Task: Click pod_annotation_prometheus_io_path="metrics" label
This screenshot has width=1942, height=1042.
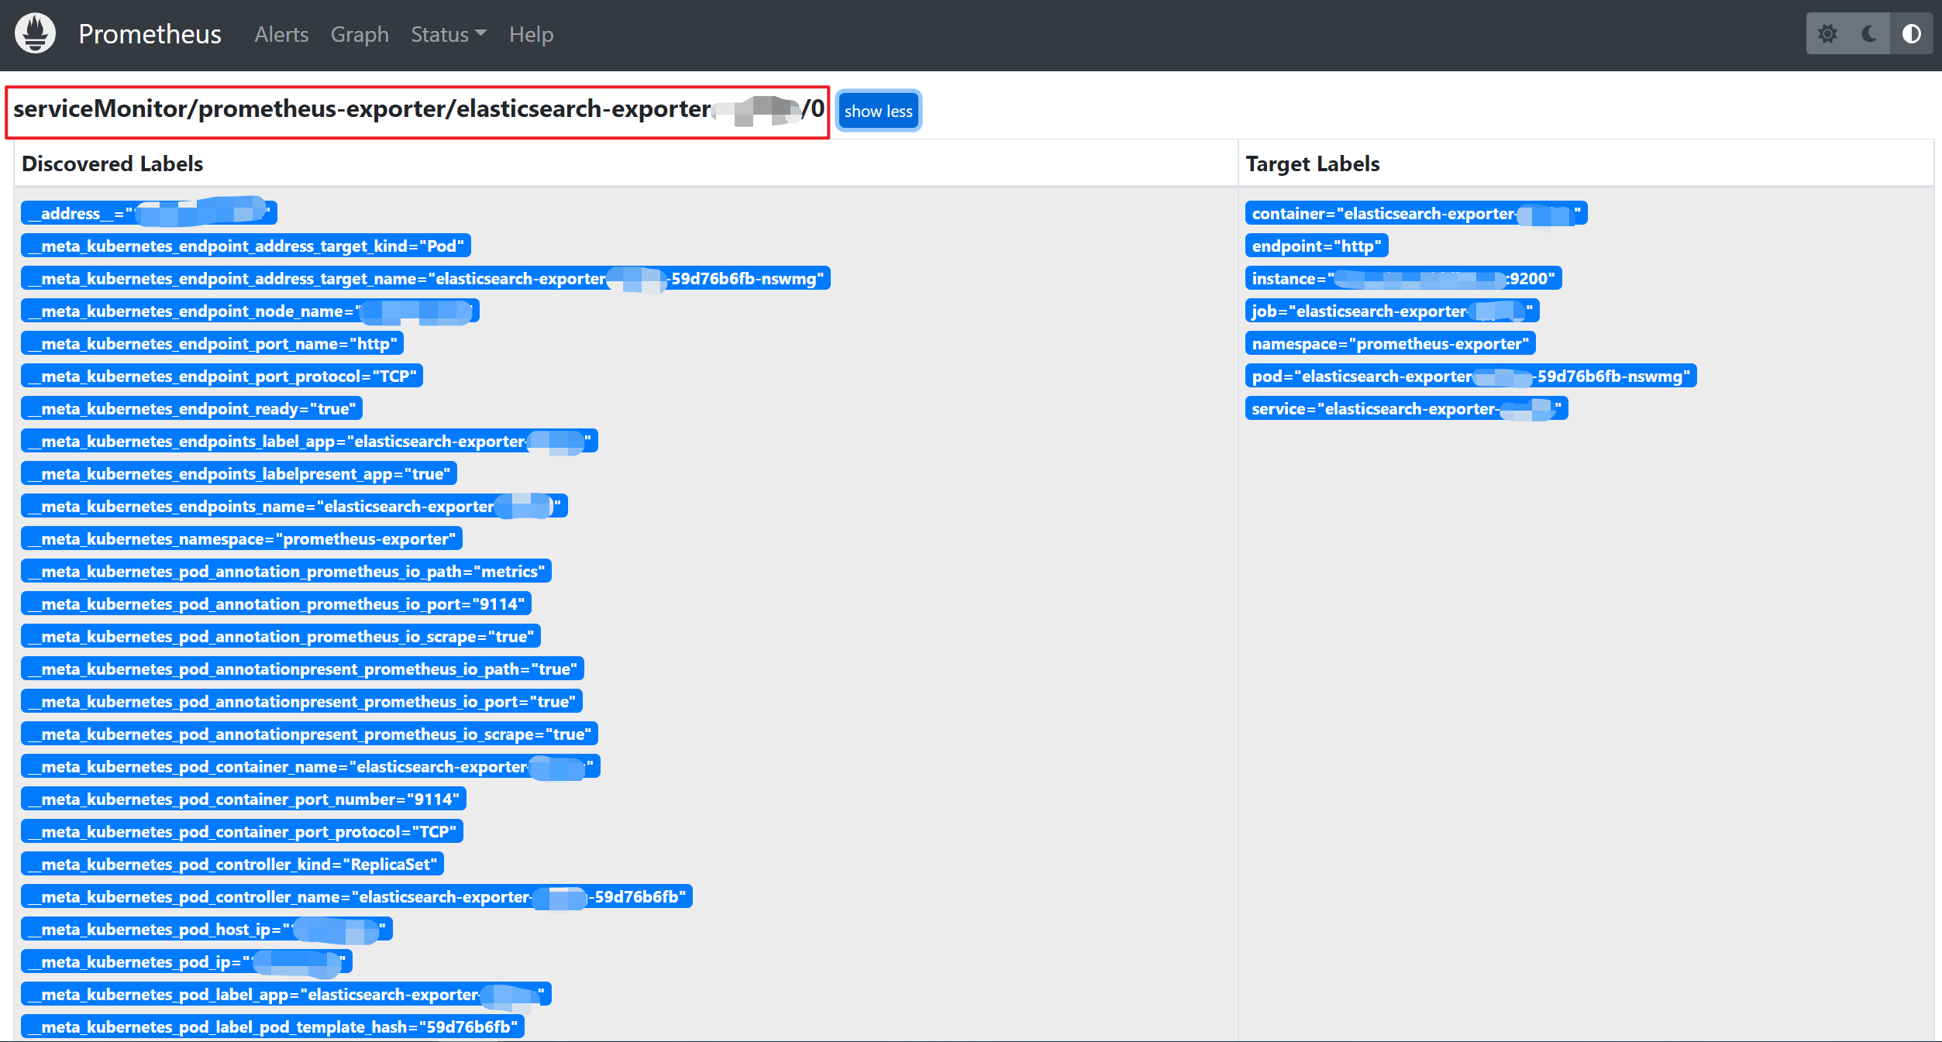Action: point(286,571)
